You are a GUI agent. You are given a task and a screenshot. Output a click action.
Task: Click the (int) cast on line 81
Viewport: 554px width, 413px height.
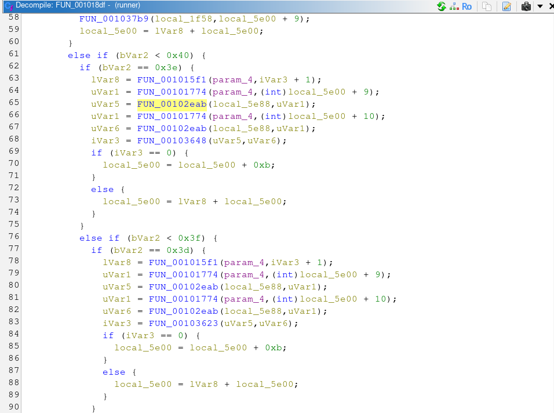pos(285,299)
